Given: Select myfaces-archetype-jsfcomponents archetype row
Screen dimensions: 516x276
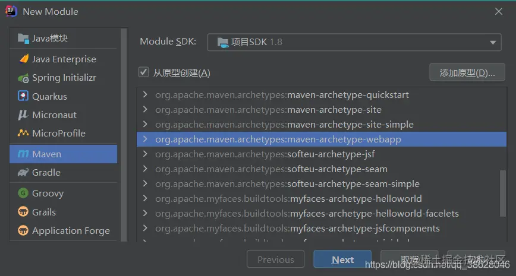Looking at the screenshot, I should coord(322,228).
